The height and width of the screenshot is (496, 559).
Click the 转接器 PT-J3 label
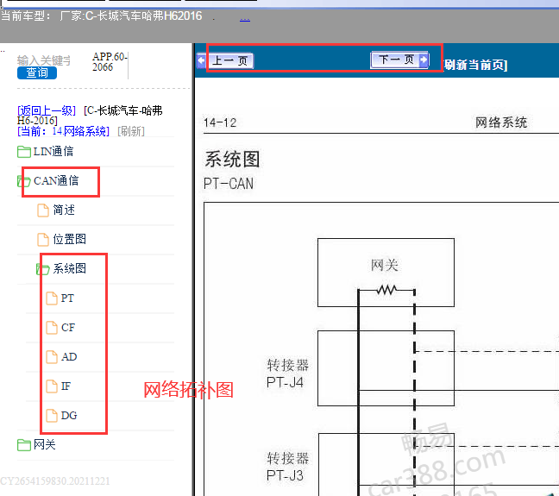point(287,467)
